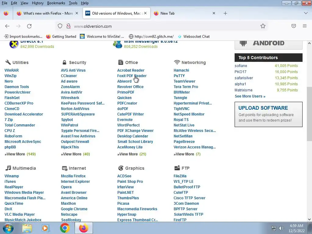View more Security programs (40)
312x234 pixels.
(76, 154)
